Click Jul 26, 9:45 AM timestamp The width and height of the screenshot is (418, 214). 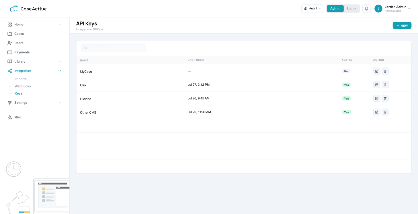[199, 99]
